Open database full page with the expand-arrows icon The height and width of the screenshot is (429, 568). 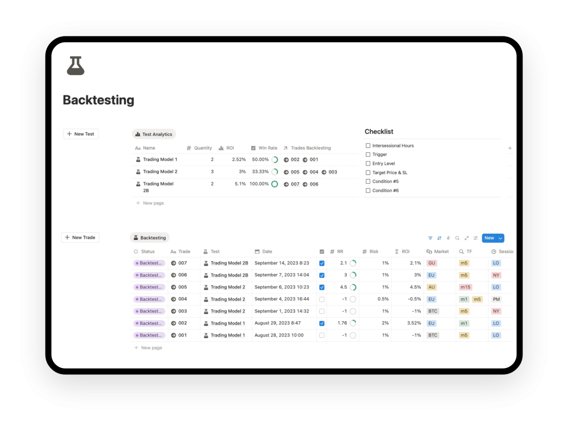point(467,238)
